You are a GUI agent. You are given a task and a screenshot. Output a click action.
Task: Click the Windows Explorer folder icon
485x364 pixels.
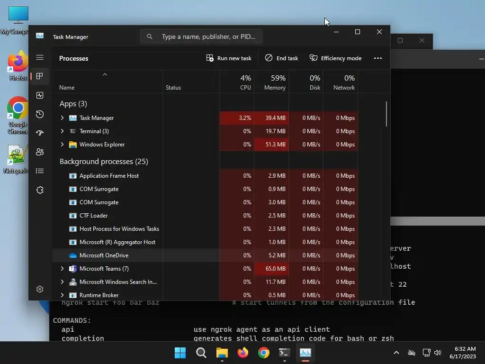coord(72,145)
